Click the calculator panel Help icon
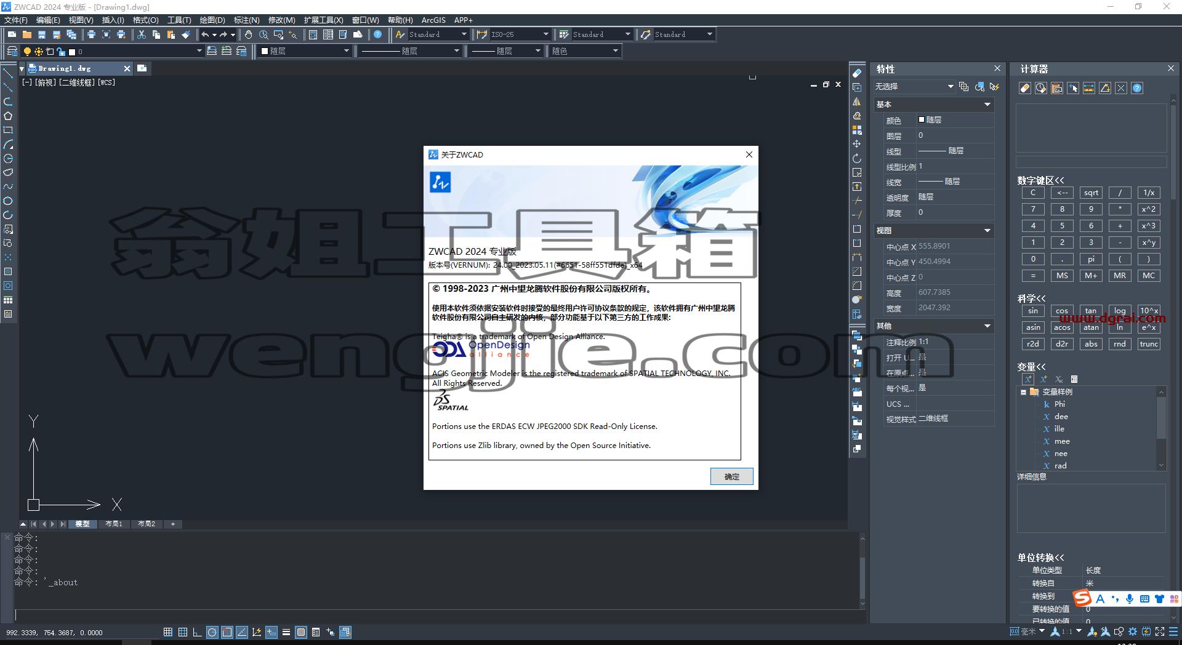1182x645 pixels. [1137, 88]
